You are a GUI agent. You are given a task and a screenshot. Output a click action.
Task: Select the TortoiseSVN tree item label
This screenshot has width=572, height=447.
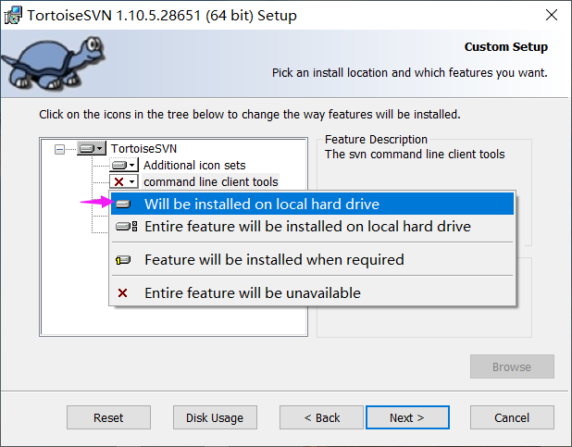click(143, 148)
